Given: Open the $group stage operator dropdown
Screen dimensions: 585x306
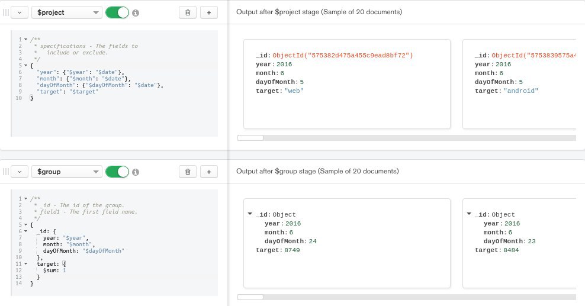Looking at the screenshot, I should coord(67,172).
